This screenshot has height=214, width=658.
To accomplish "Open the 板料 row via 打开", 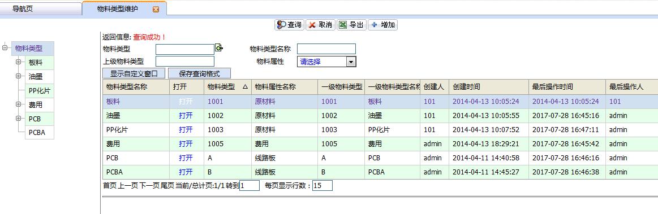I will tap(186, 101).
